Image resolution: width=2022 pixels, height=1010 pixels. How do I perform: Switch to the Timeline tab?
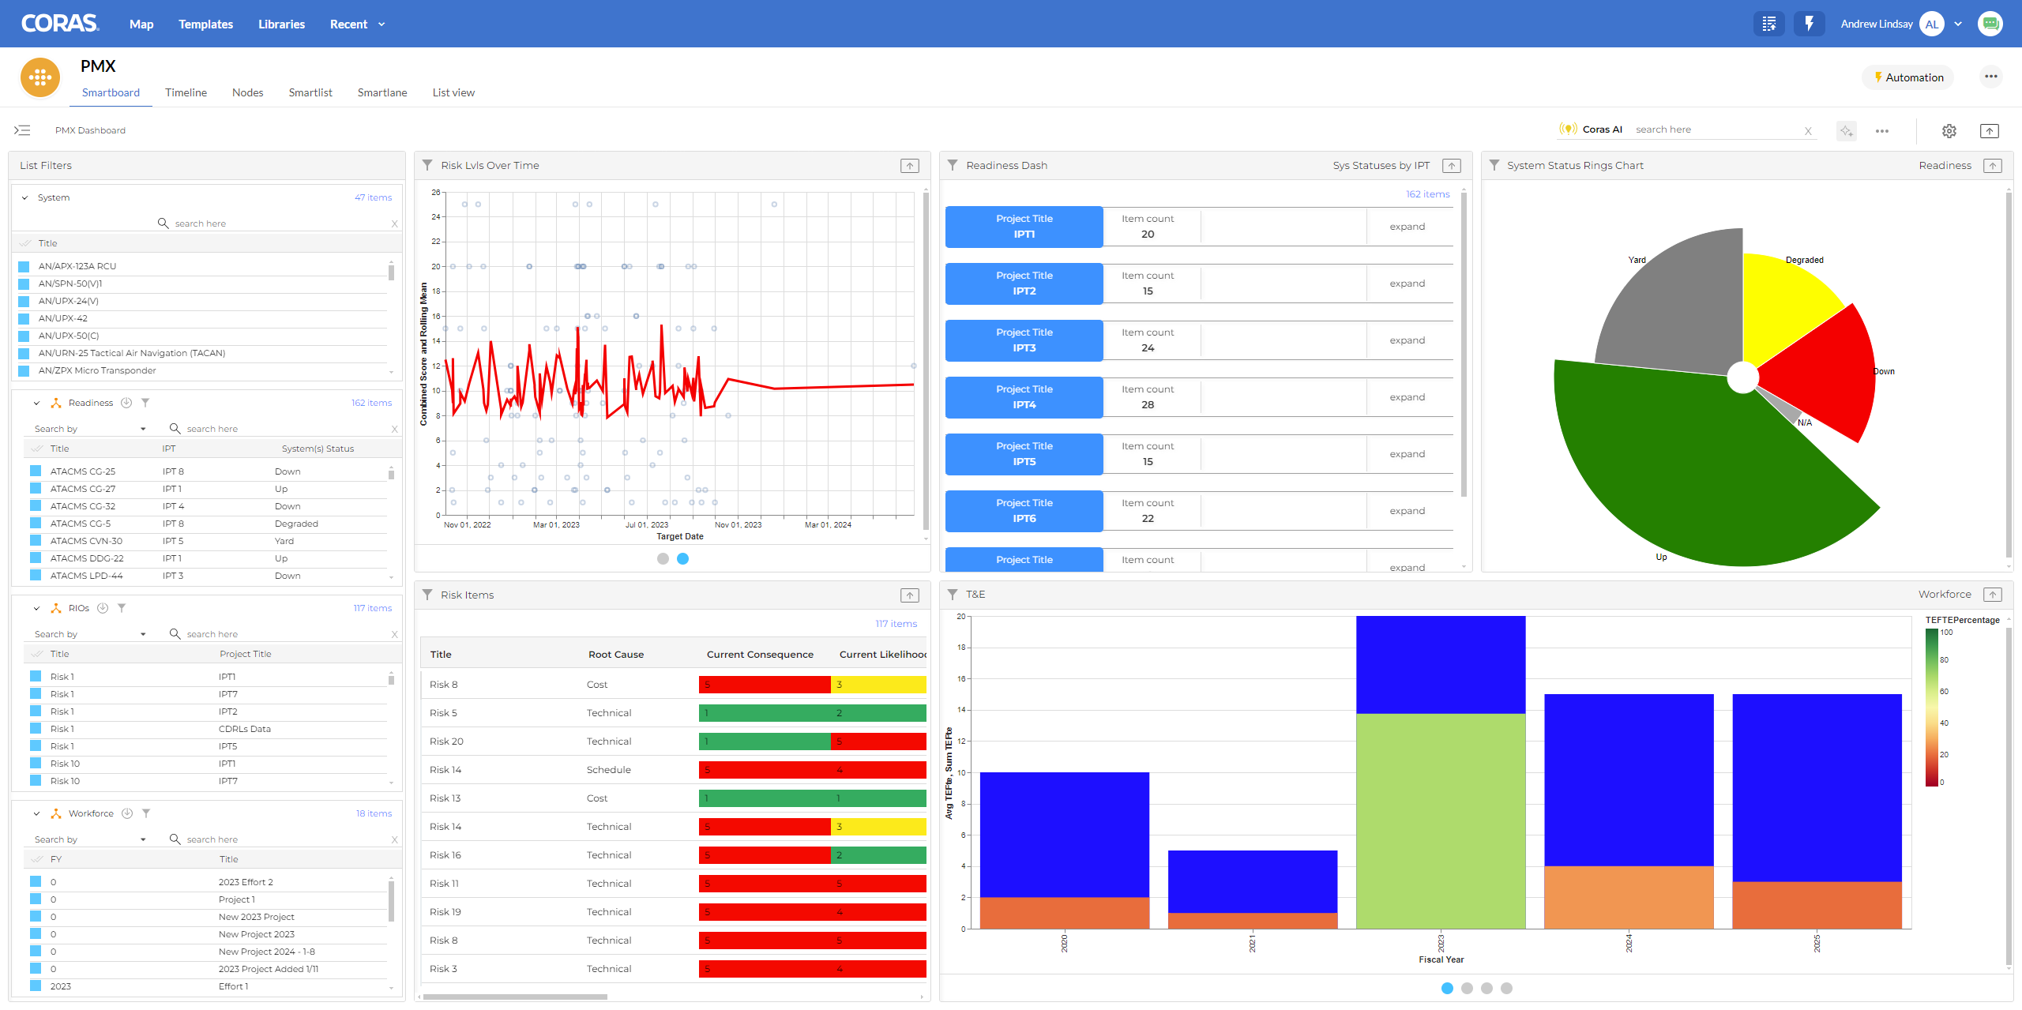point(186,92)
